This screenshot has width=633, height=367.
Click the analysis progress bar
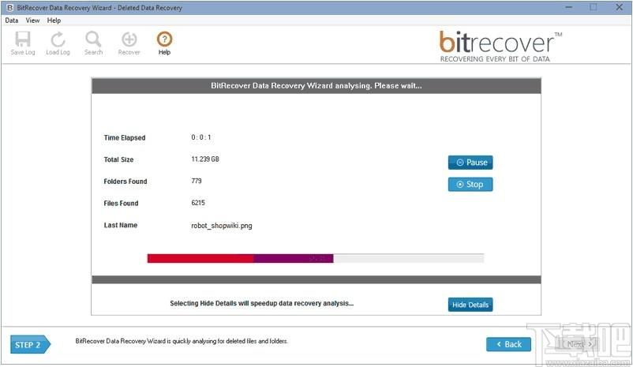click(315, 258)
